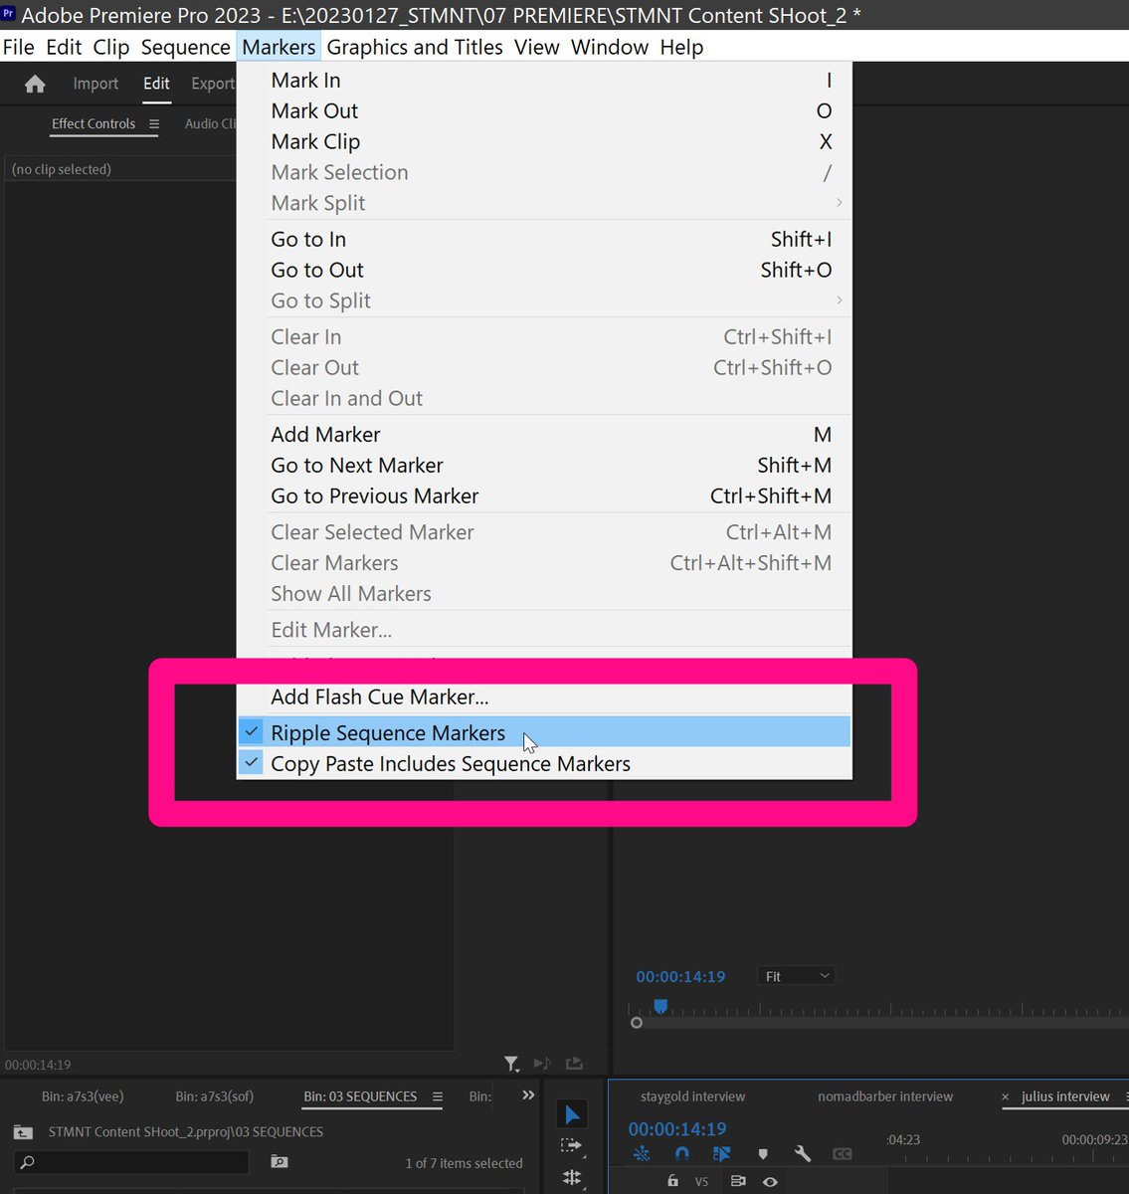Image resolution: width=1129 pixels, height=1194 pixels.
Task: Open the Clip menu
Action: coord(111,47)
